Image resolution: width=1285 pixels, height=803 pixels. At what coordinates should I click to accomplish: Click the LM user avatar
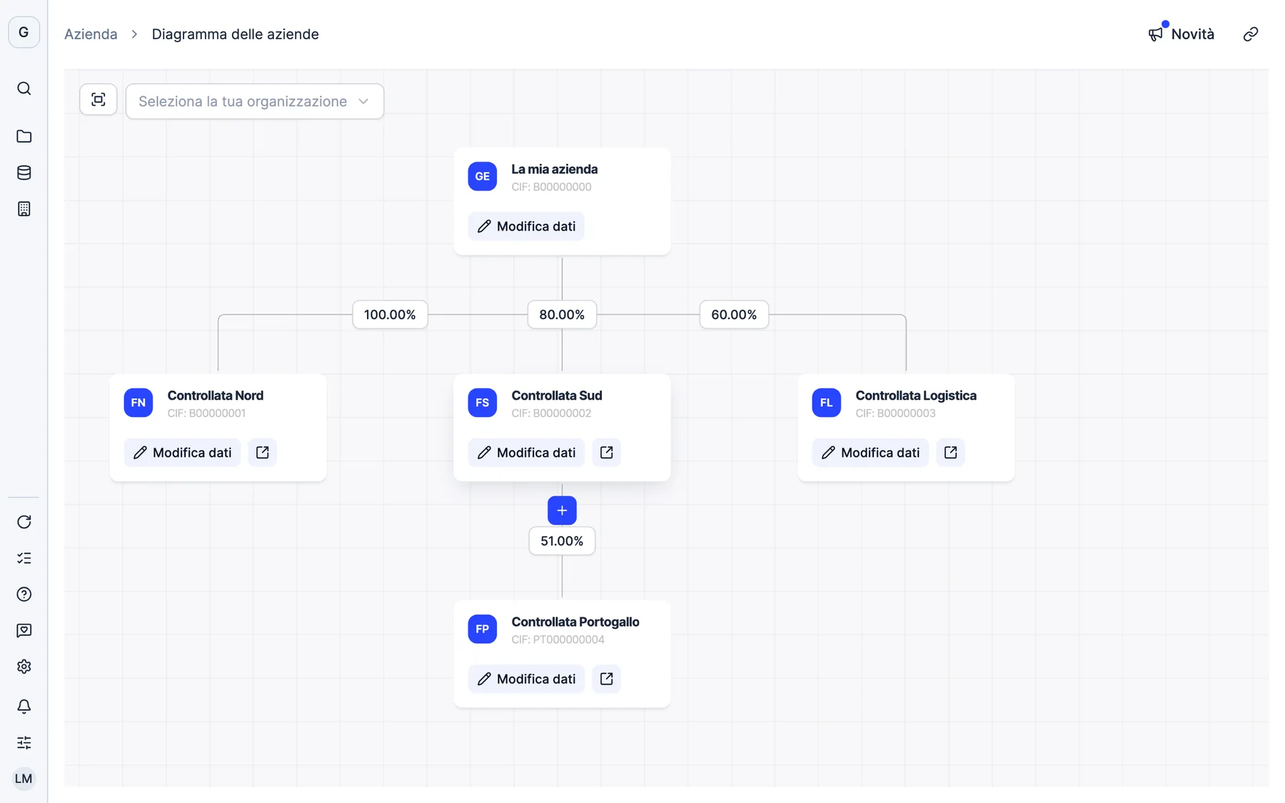(x=24, y=779)
